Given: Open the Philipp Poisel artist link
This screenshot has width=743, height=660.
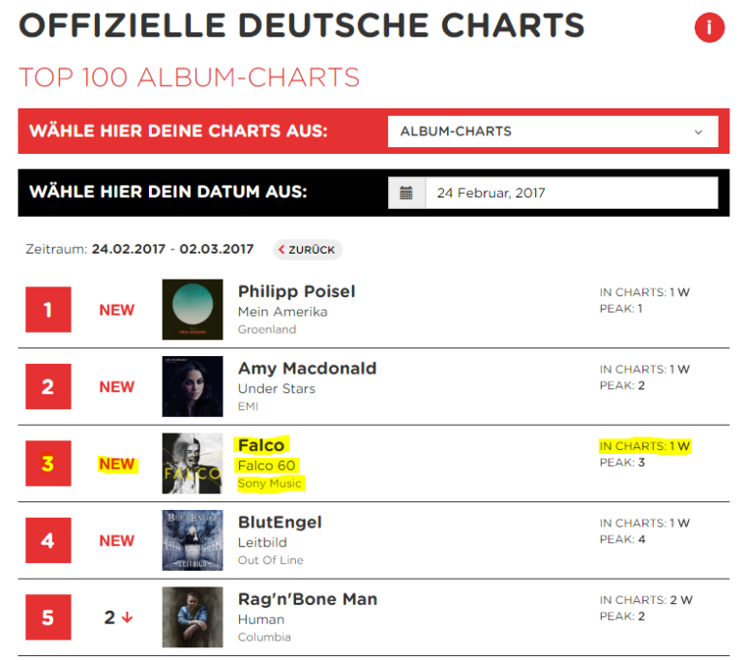Looking at the screenshot, I should [297, 291].
